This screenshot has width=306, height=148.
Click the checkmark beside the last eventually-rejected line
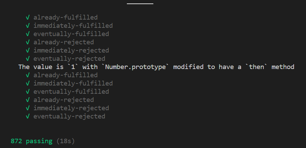28,116
